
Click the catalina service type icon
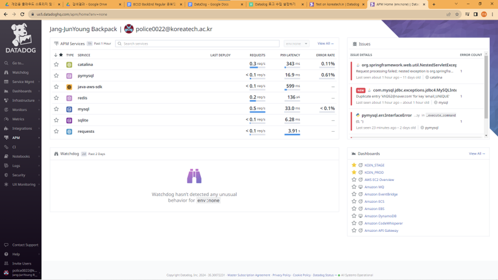(69, 65)
